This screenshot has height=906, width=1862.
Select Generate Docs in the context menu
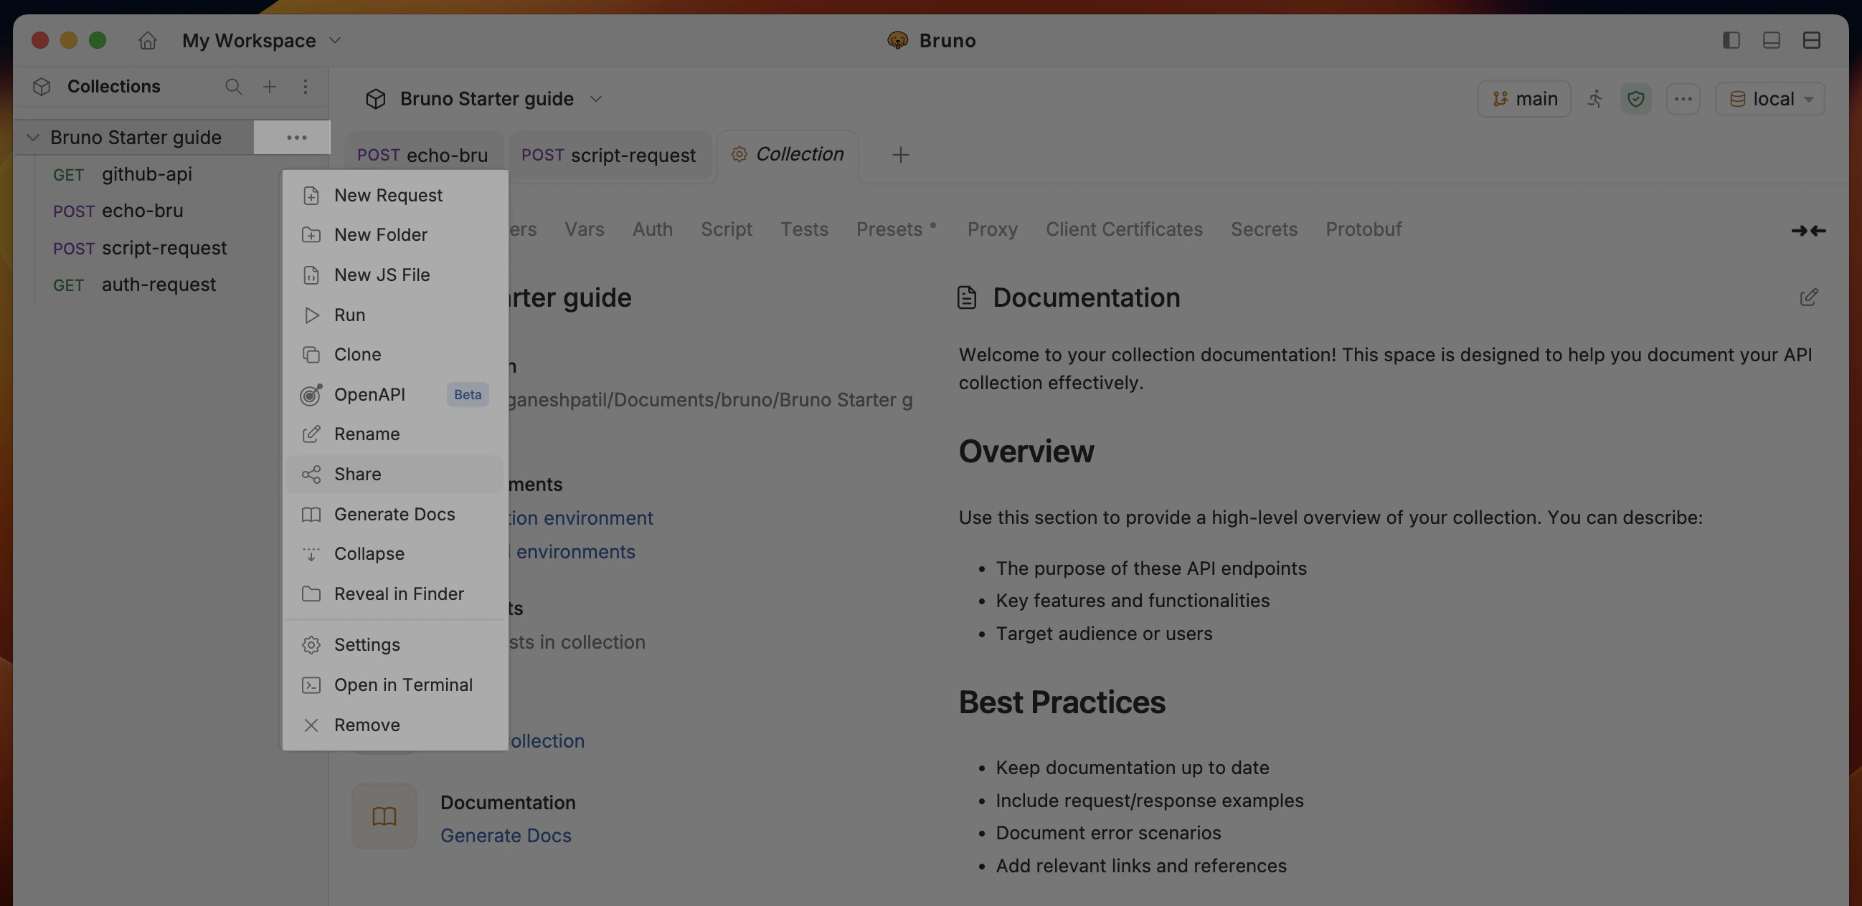[394, 515]
